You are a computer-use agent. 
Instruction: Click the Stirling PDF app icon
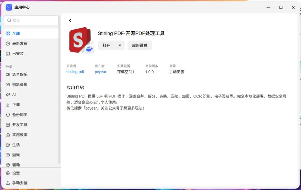(x=81, y=40)
